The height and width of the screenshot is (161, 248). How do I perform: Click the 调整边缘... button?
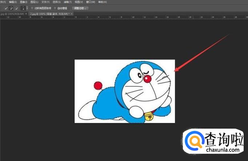pyautogui.click(x=80, y=8)
